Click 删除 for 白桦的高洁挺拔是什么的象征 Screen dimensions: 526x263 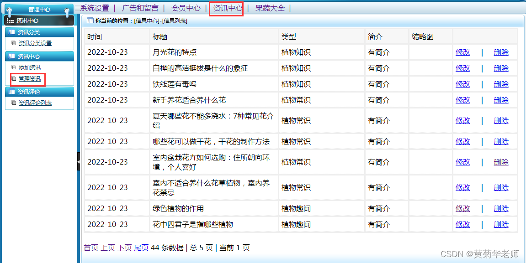(x=501, y=68)
